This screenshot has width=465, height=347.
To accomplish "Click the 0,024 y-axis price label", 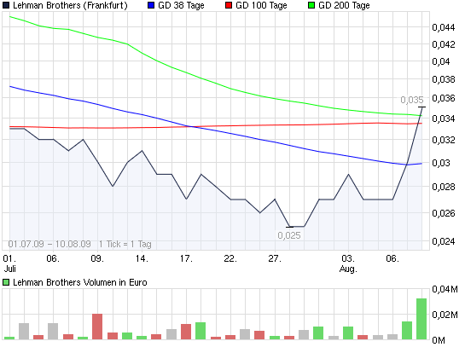I will point(444,242).
